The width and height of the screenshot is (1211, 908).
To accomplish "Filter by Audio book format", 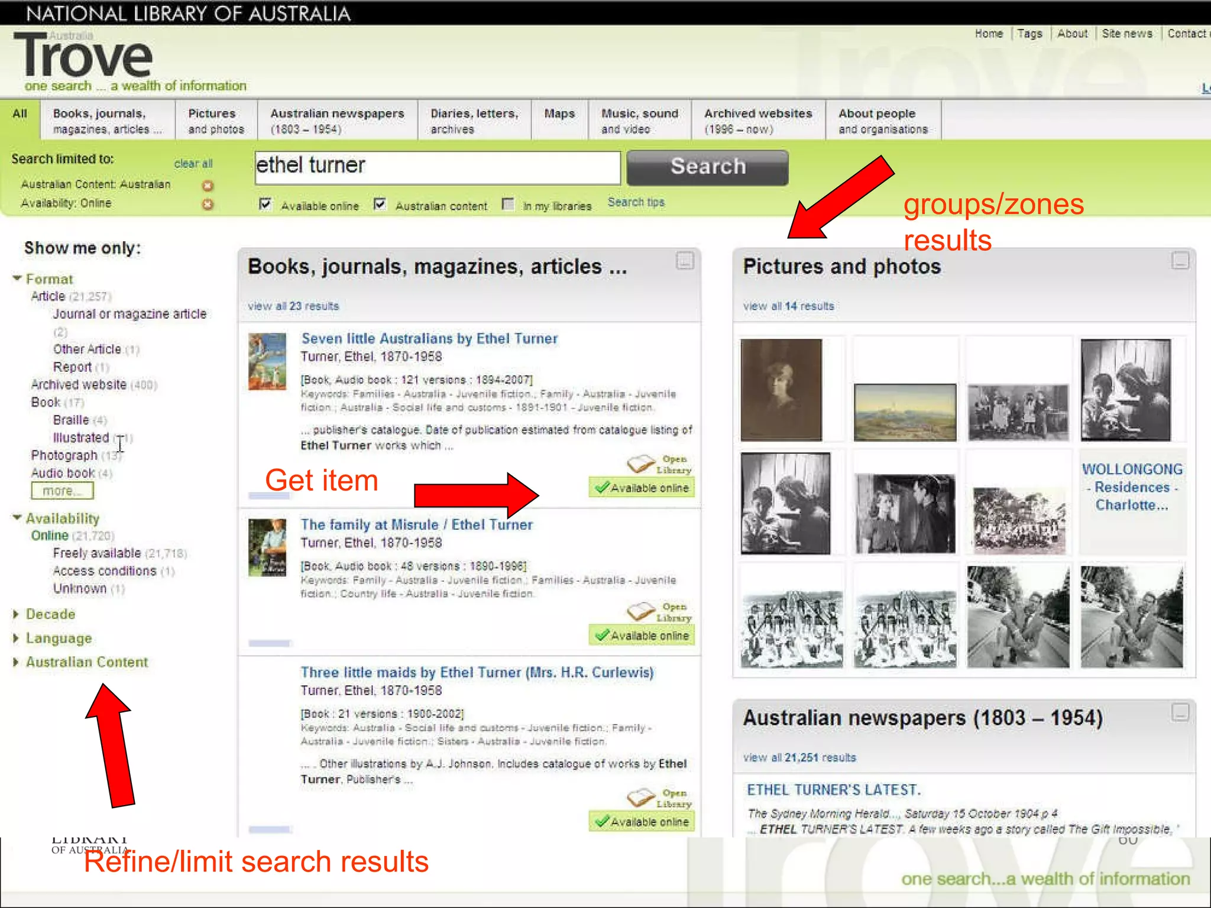I will (x=63, y=474).
